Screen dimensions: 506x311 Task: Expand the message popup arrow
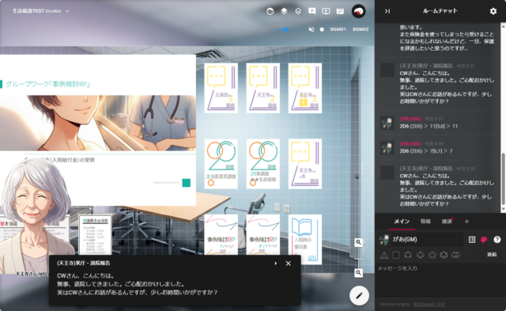[276, 264]
